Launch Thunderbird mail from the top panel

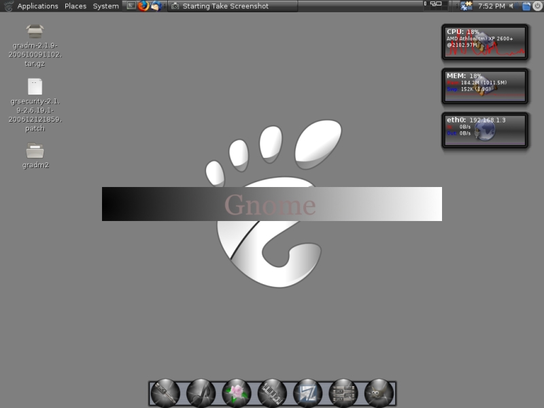pyautogui.click(x=156, y=6)
